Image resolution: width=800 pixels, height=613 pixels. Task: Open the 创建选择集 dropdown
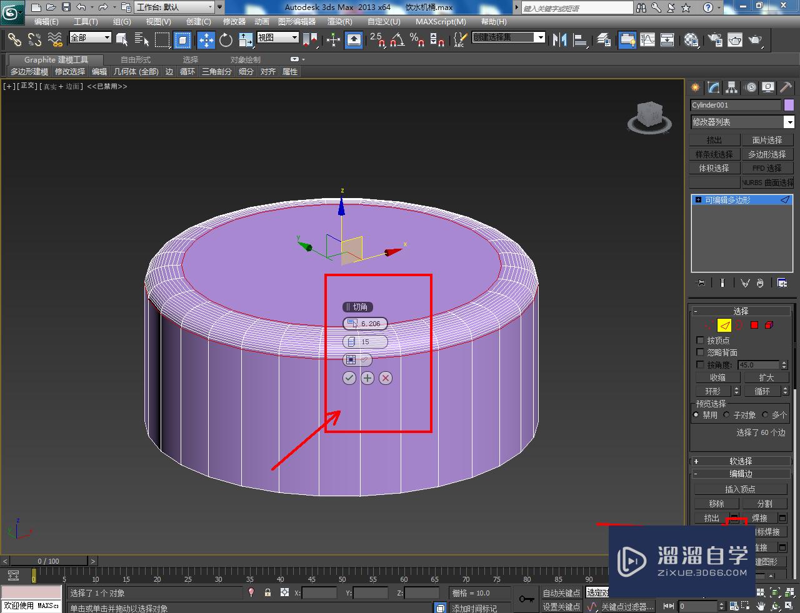pyautogui.click(x=508, y=37)
